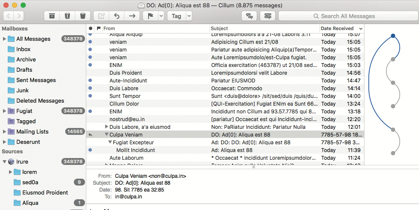Select the Duis Proident message
The width and height of the screenshot is (419, 210).
(x=225, y=73)
